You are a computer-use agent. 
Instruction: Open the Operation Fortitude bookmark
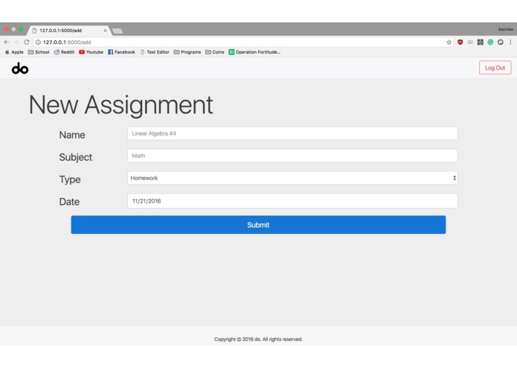click(254, 52)
